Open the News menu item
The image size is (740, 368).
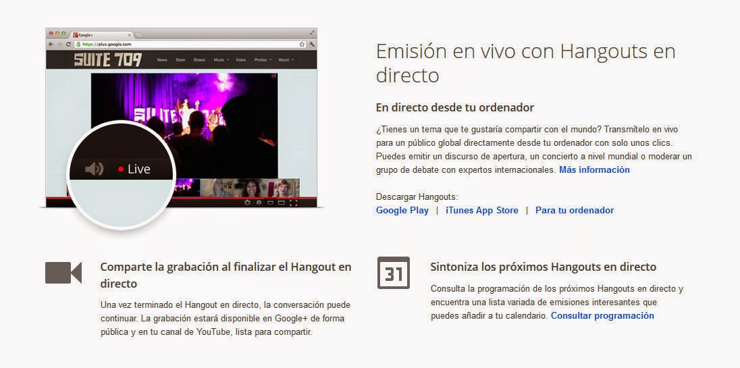click(162, 60)
